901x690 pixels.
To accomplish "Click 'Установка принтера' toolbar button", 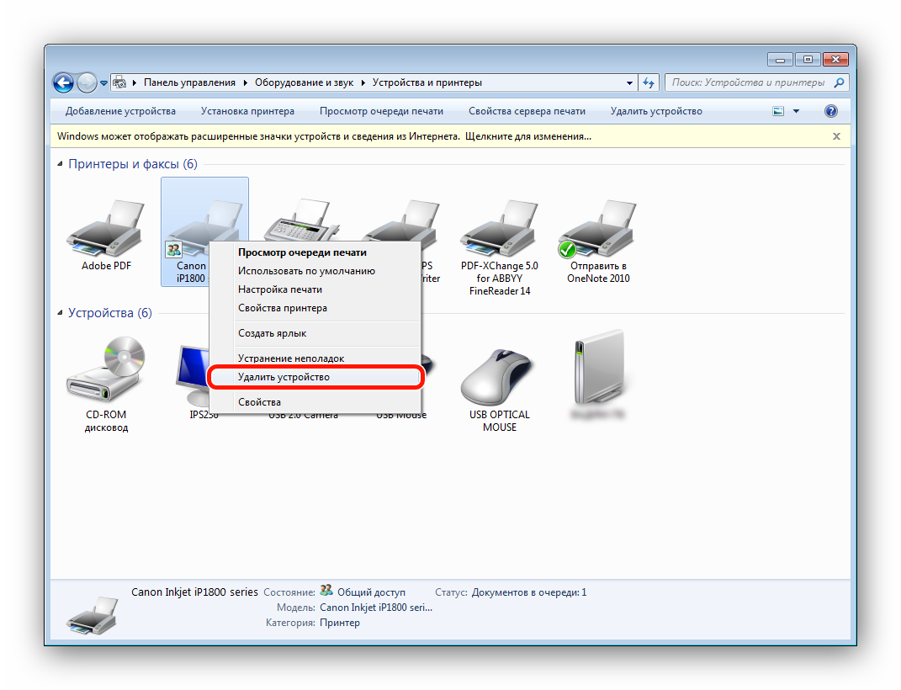I will coord(247,111).
